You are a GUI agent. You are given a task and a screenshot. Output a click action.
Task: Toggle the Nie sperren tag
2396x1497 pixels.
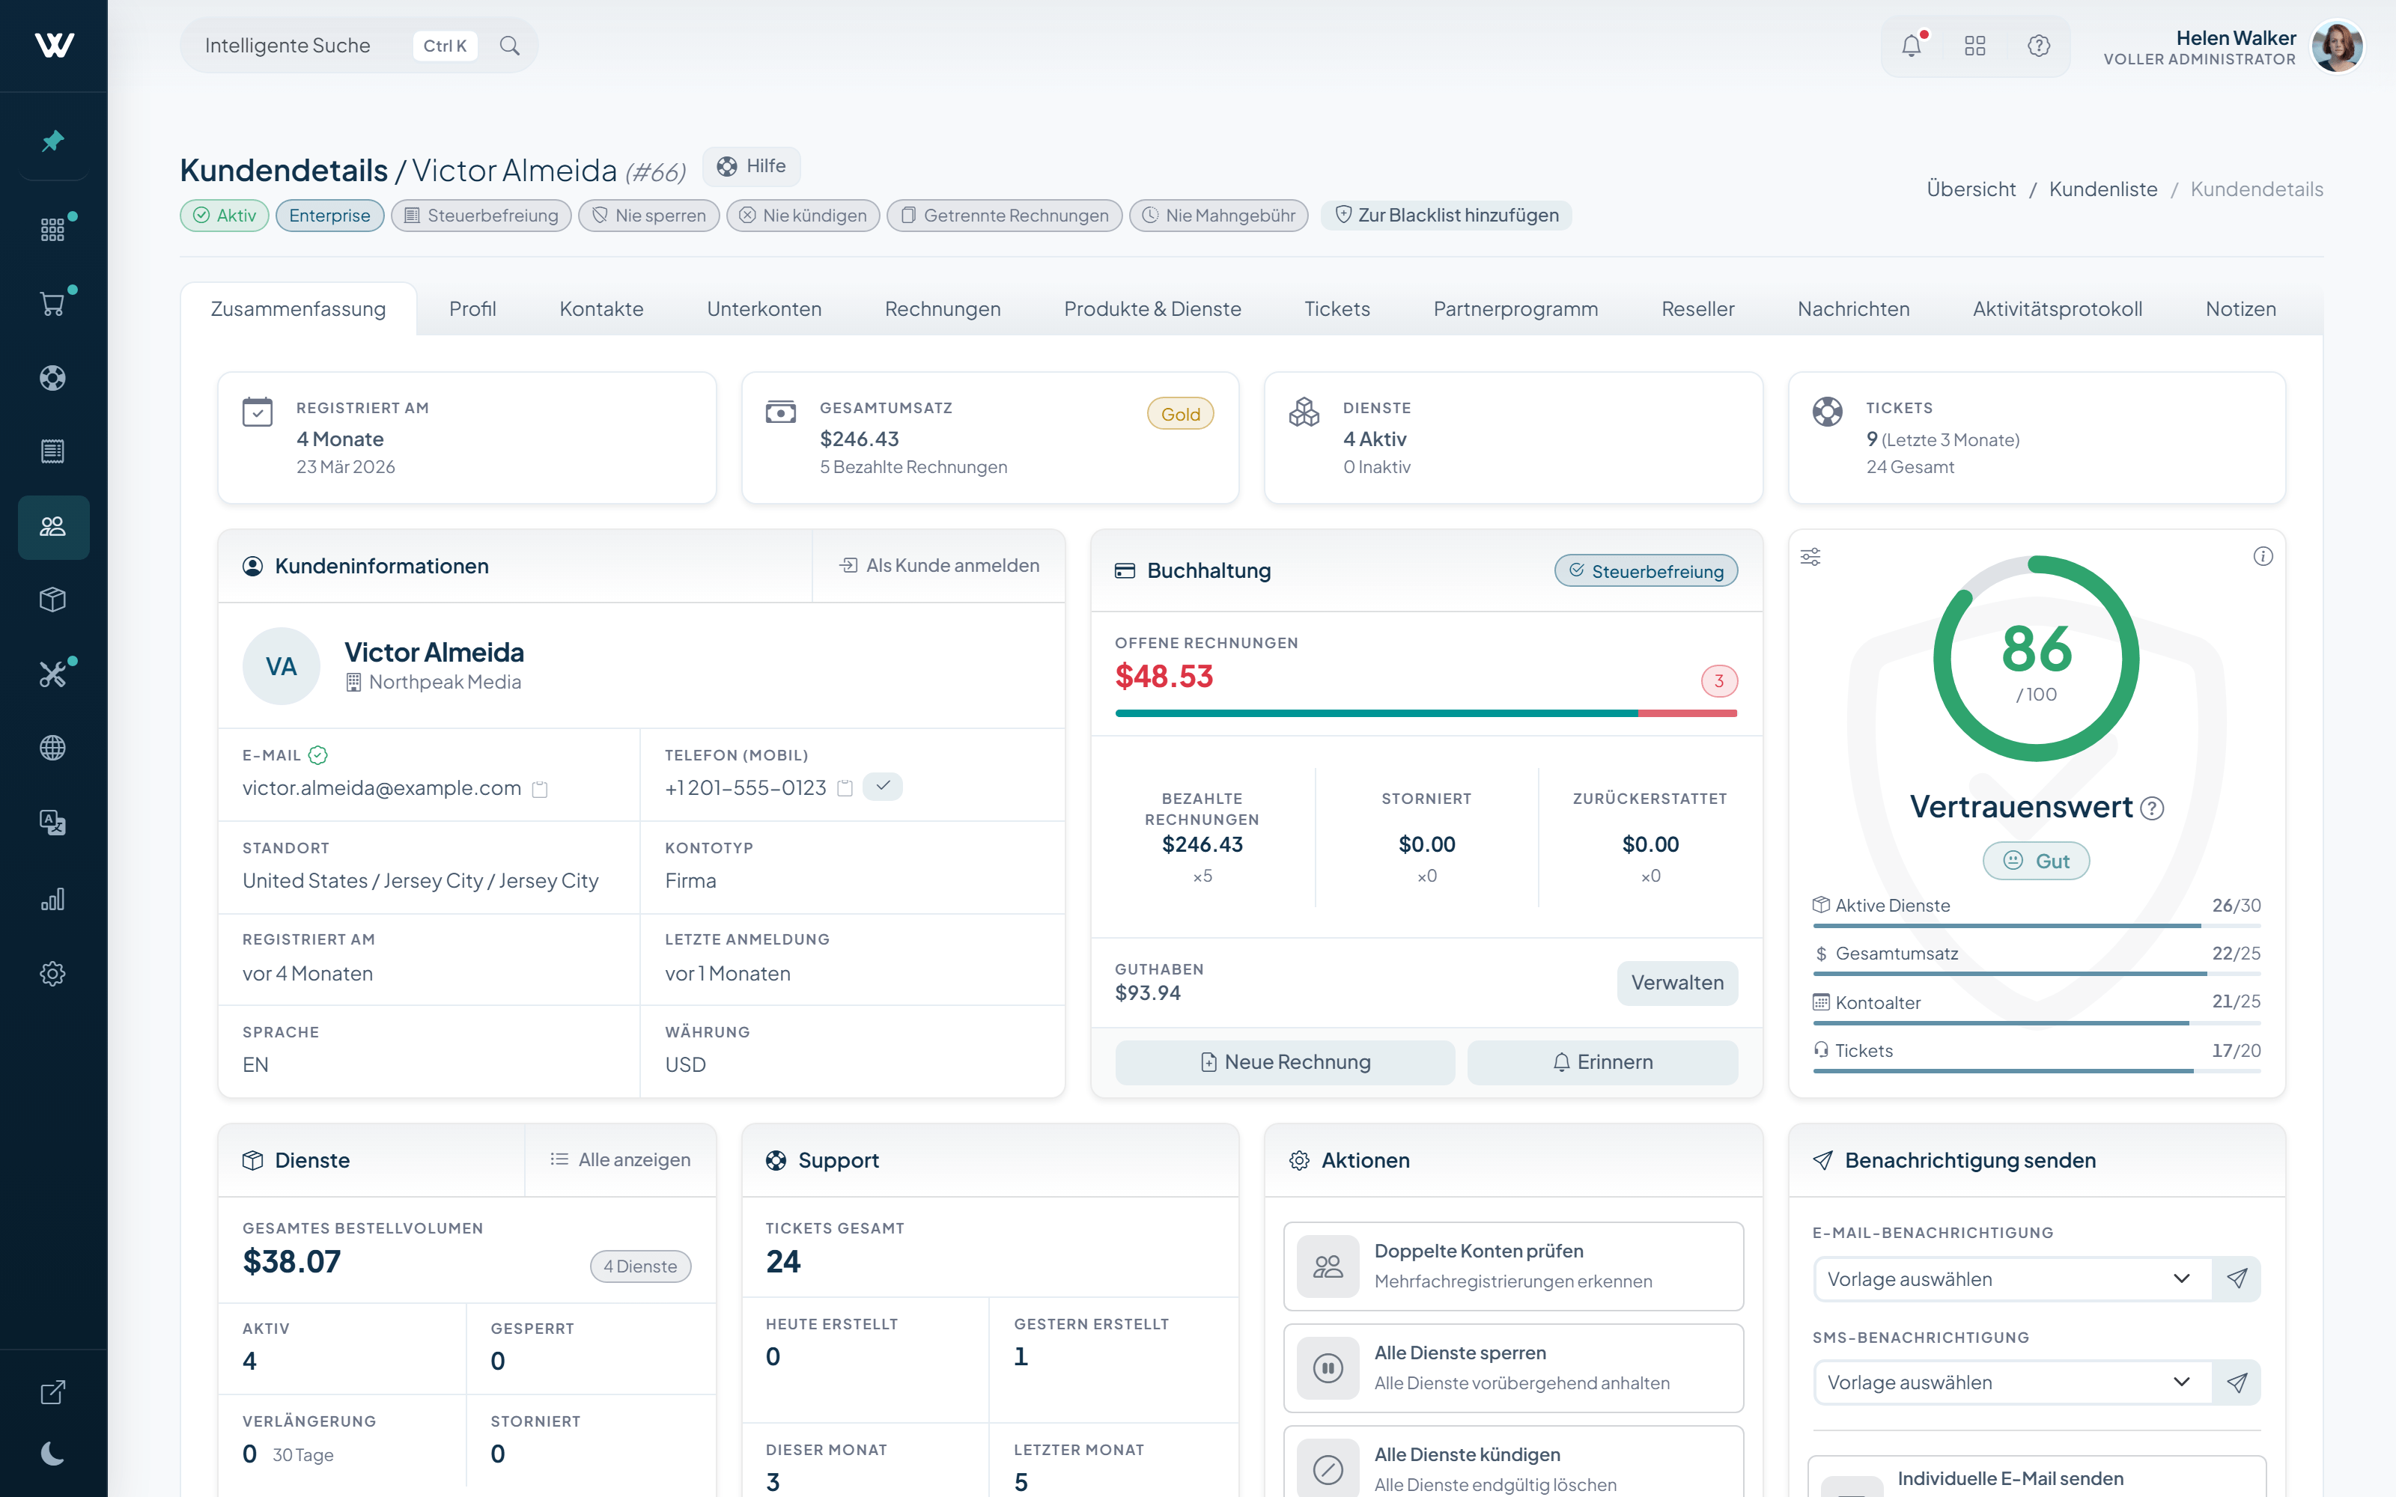[x=648, y=216]
